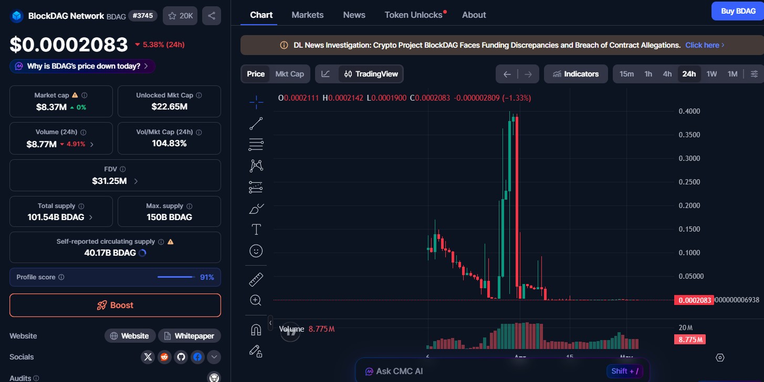Switch to TradingView chart mode

coord(371,74)
